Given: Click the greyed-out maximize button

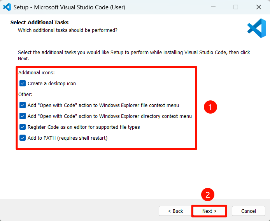Looking at the screenshot, I should click(x=236, y=7).
